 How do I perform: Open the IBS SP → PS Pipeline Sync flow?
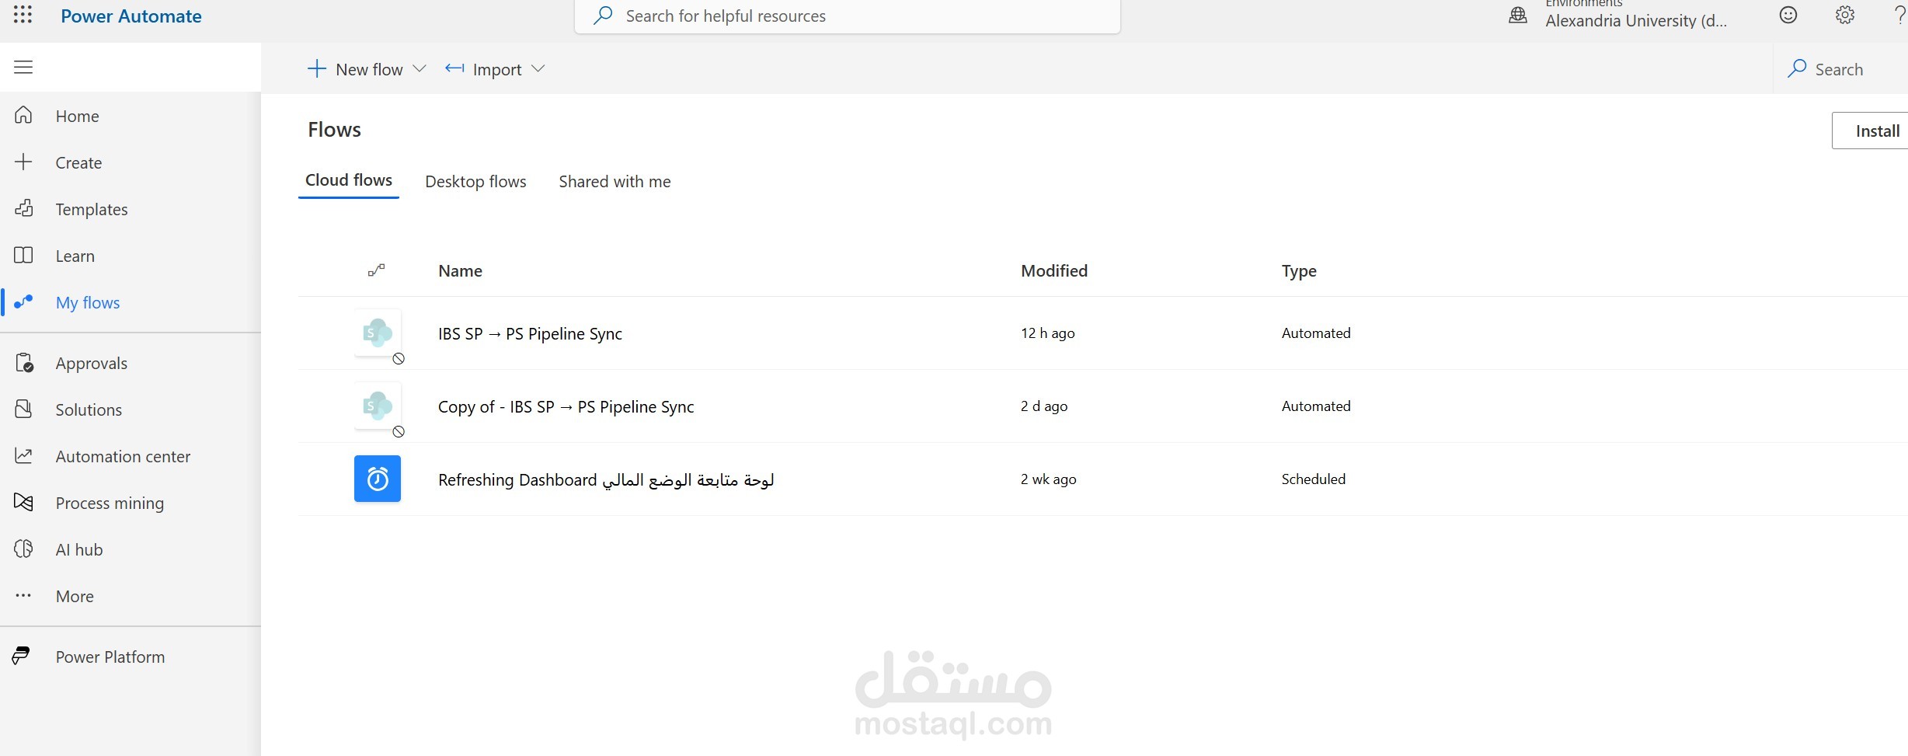530,334
